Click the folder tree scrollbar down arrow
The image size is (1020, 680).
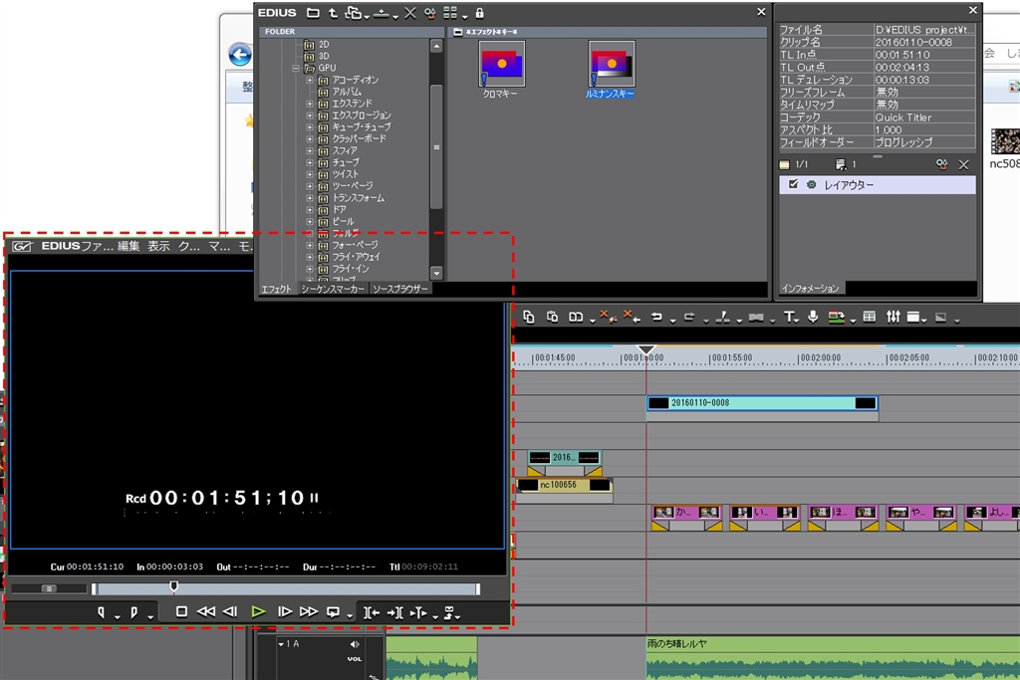coord(436,273)
